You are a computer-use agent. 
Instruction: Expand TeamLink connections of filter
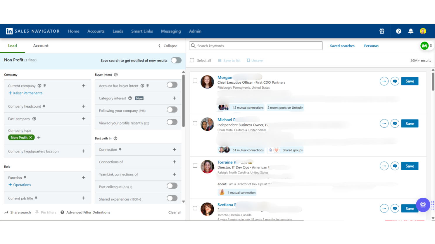click(x=175, y=174)
